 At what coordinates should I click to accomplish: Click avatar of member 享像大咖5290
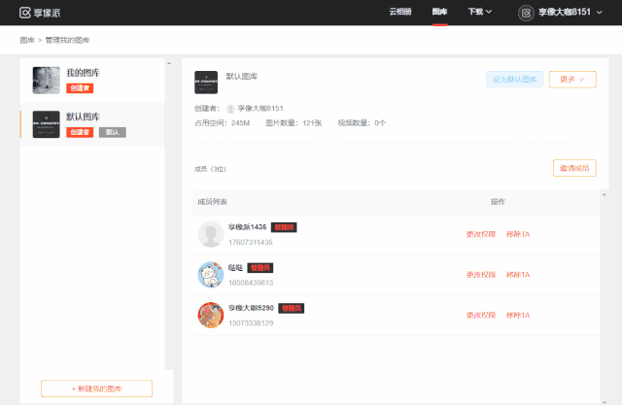(211, 315)
